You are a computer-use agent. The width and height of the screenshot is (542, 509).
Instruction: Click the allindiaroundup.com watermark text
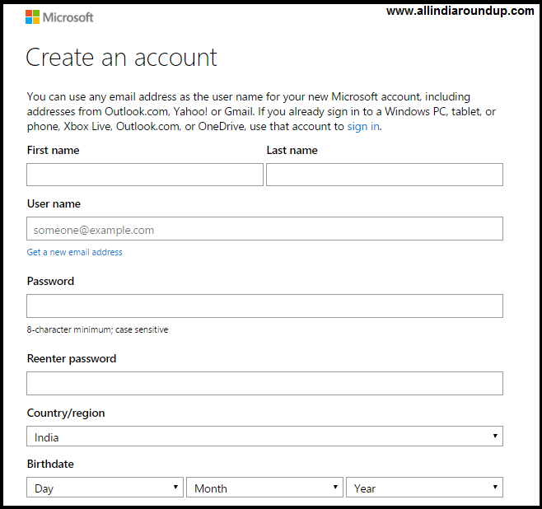460,11
